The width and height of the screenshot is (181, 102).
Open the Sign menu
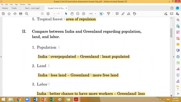click(16, 5)
